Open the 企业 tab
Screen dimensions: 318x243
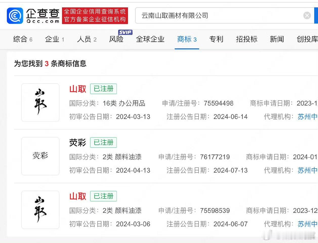(55, 39)
